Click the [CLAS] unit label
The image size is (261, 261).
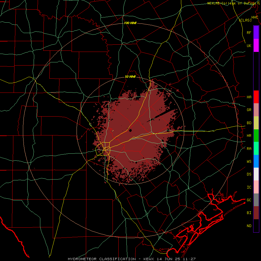point(245,20)
